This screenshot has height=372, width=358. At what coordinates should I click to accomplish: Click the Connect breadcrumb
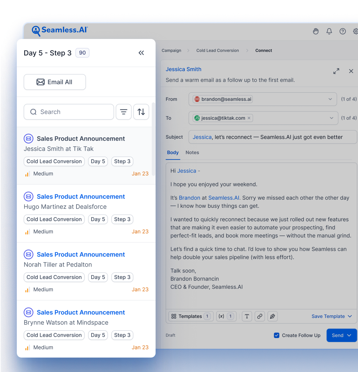[x=264, y=50]
